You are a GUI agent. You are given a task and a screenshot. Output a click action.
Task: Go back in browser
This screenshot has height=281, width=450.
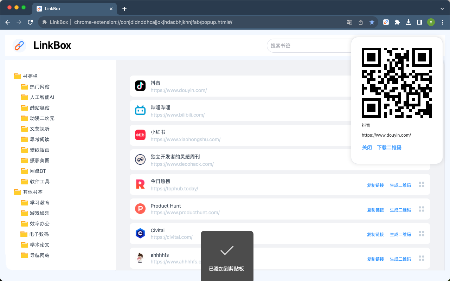[x=8, y=22]
